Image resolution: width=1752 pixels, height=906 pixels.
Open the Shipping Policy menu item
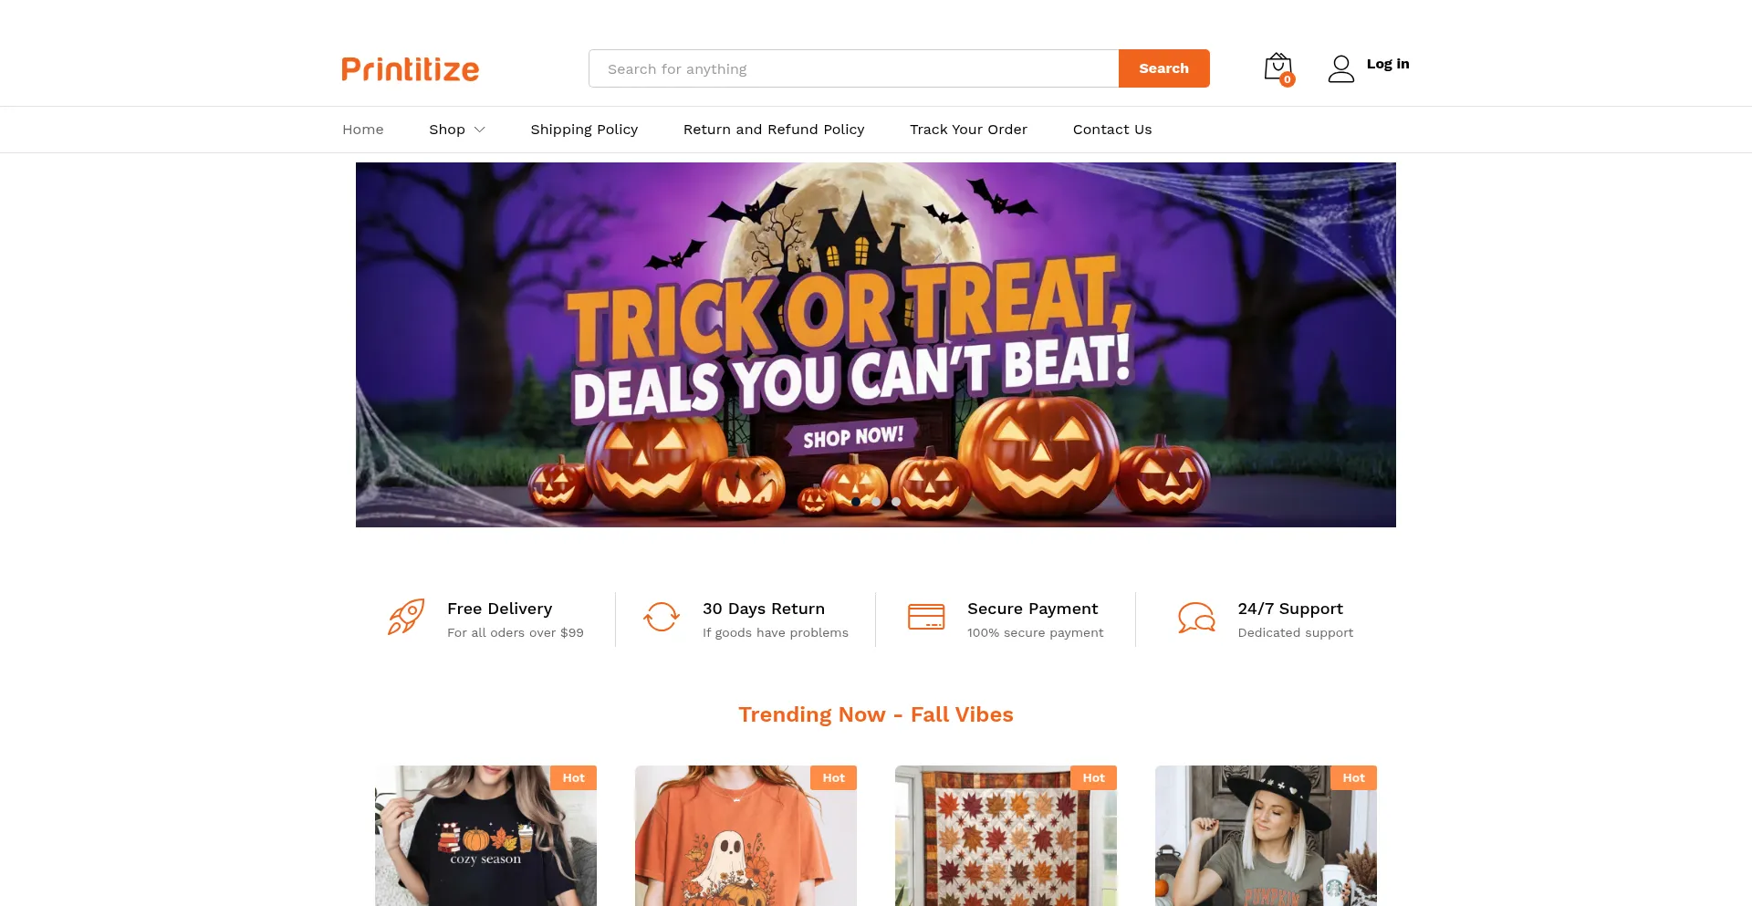(x=584, y=130)
